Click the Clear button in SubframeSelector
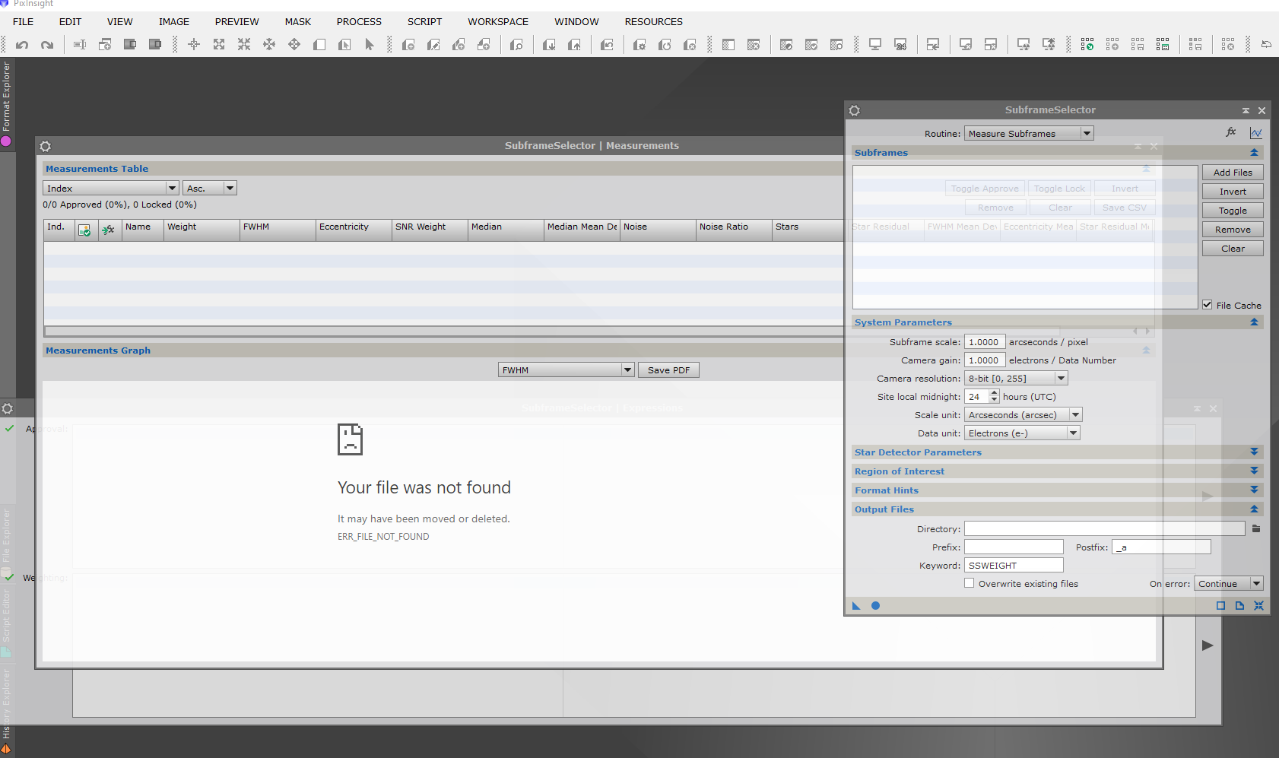1279x758 pixels. click(1233, 249)
